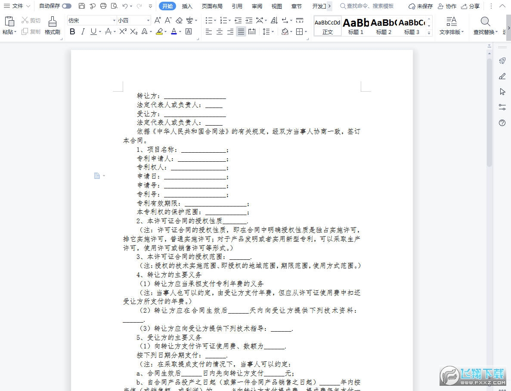Screen dimensions: 511x391
Task: Select the 标题 2 style
Action: pyautogui.click(x=384, y=26)
